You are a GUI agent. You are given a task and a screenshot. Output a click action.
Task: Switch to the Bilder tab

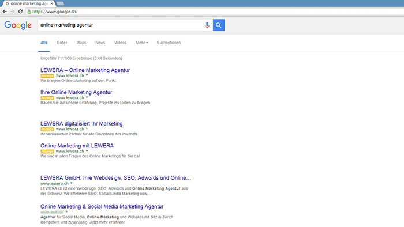pyautogui.click(x=62, y=43)
